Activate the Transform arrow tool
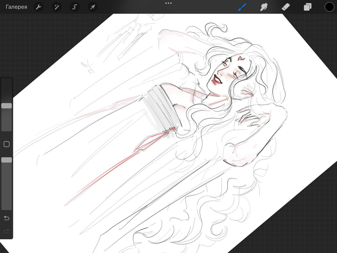 (92, 7)
